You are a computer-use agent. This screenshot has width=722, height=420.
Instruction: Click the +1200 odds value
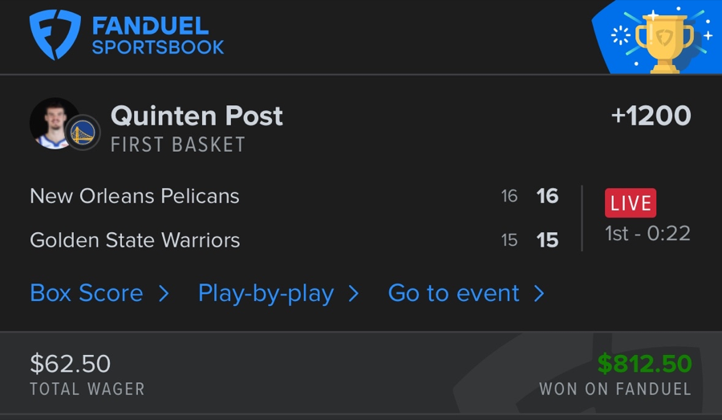[651, 116]
